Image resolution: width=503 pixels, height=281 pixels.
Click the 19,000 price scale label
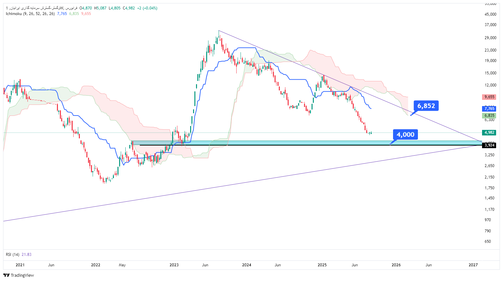coord(490,61)
